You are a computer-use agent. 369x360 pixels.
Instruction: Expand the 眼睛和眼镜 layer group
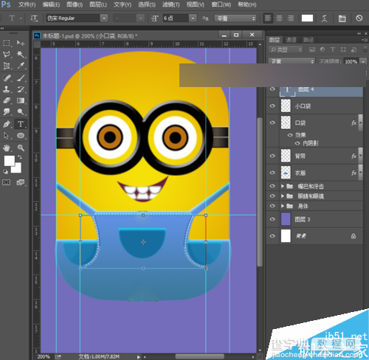(x=283, y=196)
